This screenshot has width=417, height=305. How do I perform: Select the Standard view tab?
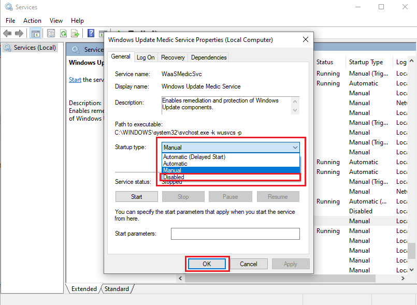tap(117, 289)
